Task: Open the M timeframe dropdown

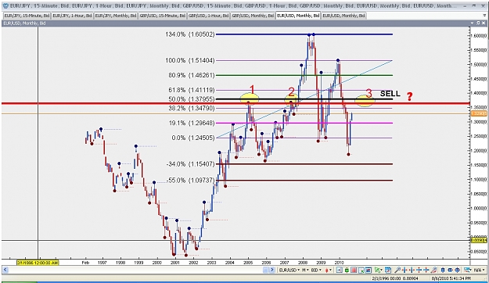Action: (305, 270)
